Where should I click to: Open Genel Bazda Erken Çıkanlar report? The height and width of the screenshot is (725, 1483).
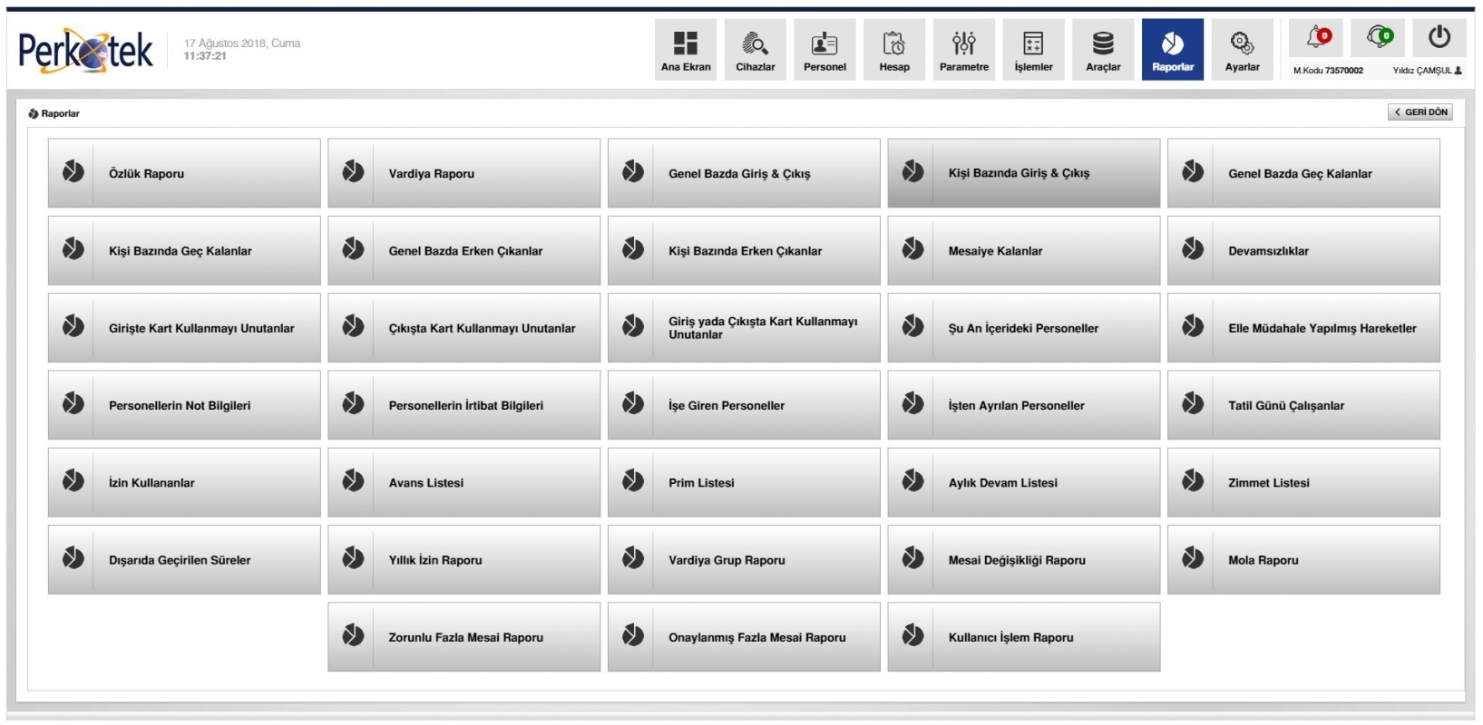click(x=464, y=251)
